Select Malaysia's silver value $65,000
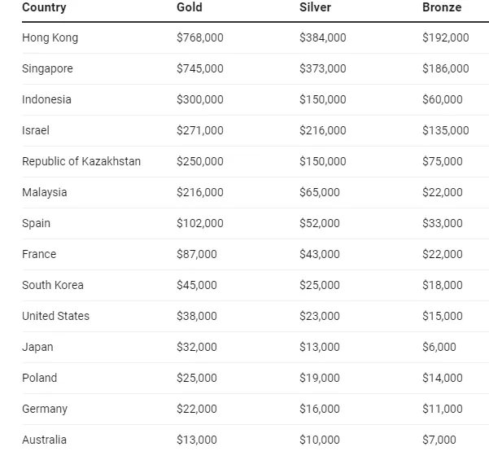This screenshot has width=489, height=460. click(319, 192)
